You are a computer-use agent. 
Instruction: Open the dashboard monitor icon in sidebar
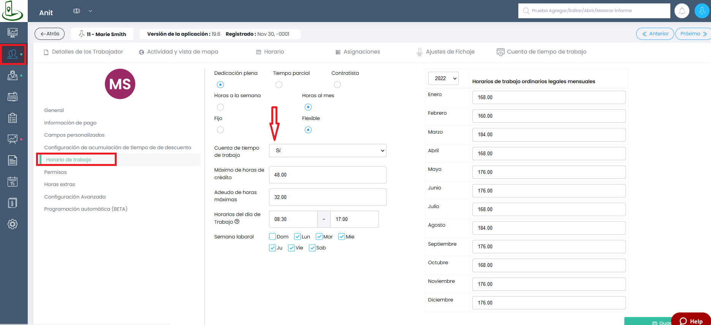pyautogui.click(x=13, y=33)
